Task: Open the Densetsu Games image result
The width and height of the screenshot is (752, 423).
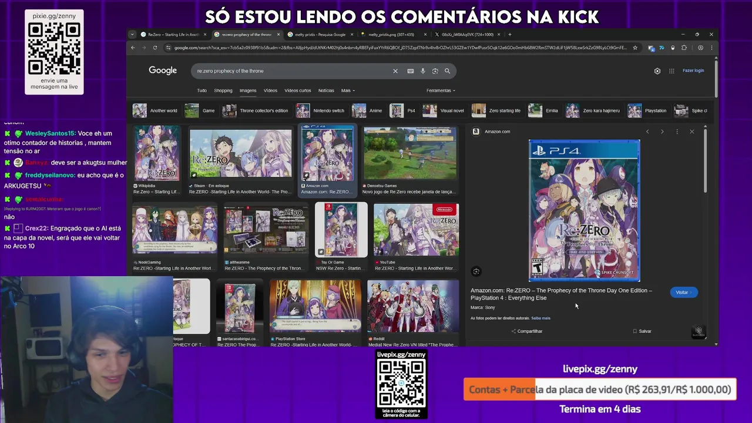Action: pyautogui.click(x=409, y=160)
